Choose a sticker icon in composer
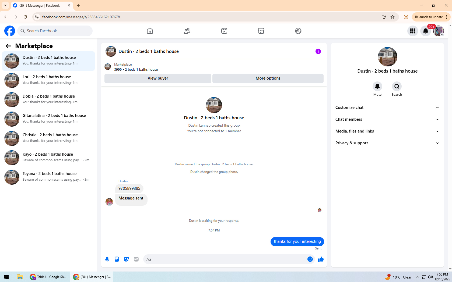The height and width of the screenshot is (282, 452). click(127, 259)
